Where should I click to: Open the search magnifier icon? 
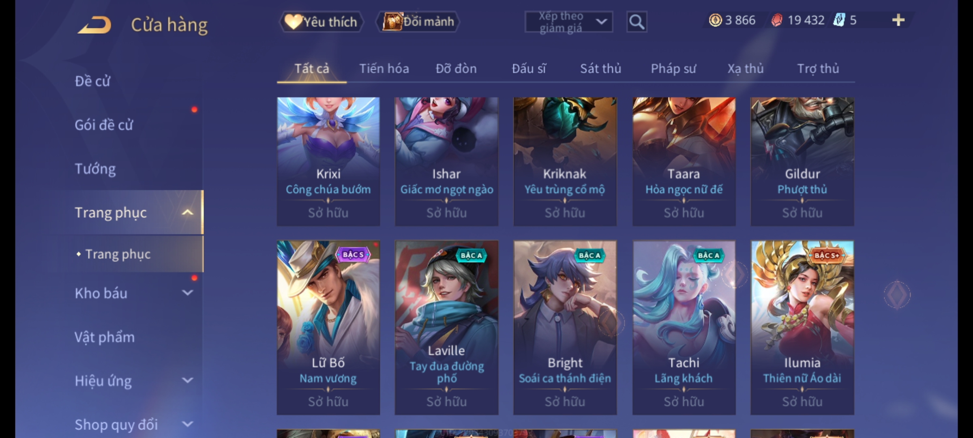[637, 22]
